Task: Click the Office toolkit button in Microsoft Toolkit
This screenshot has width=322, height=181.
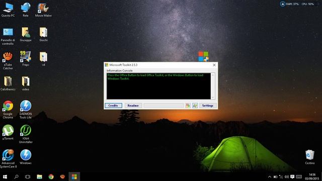Action: click(x=188, y=106)
